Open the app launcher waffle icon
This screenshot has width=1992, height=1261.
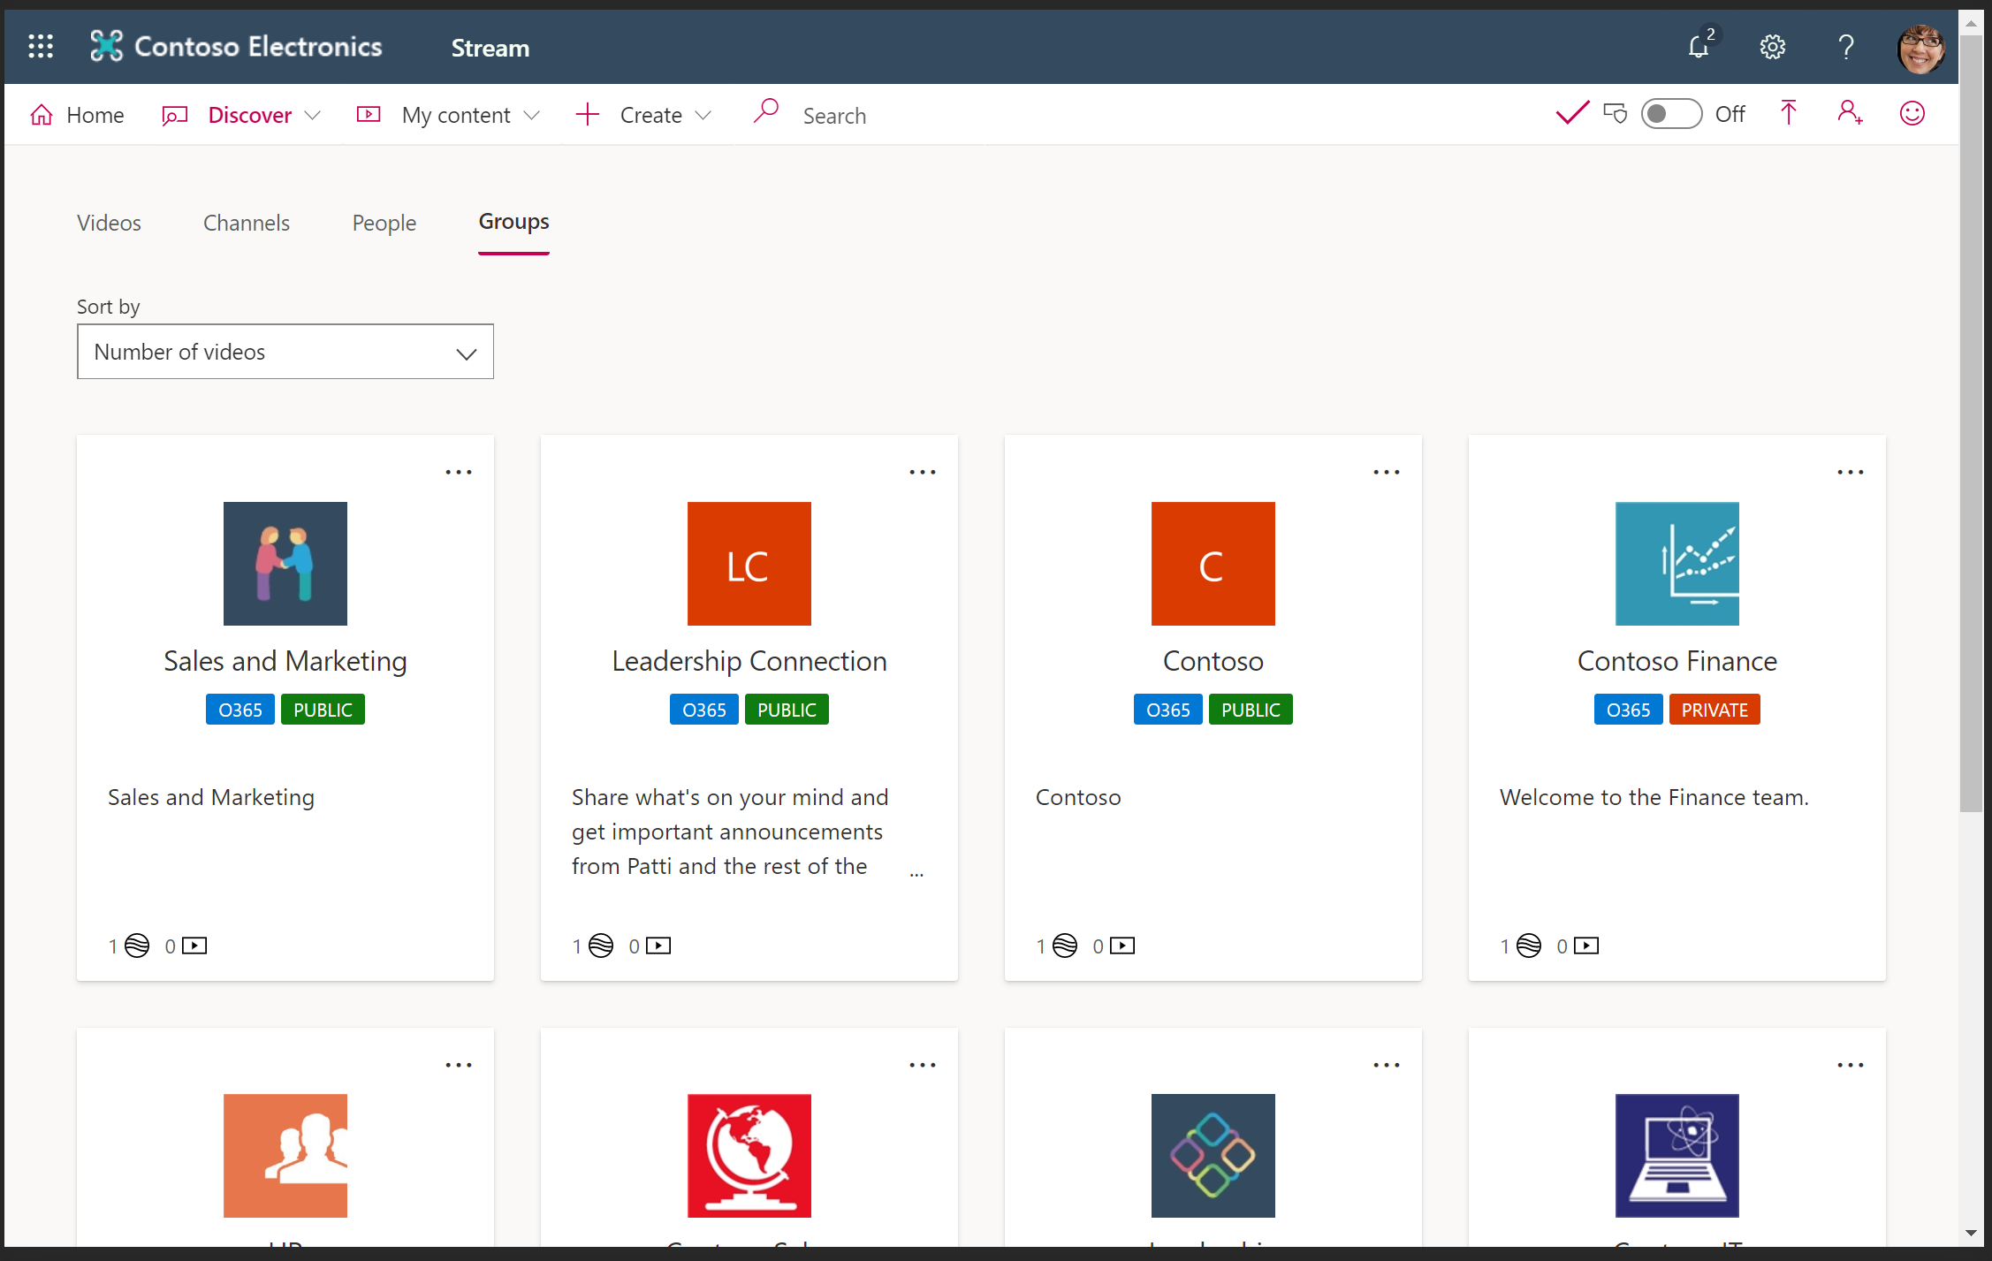click(x=41, y=46)
